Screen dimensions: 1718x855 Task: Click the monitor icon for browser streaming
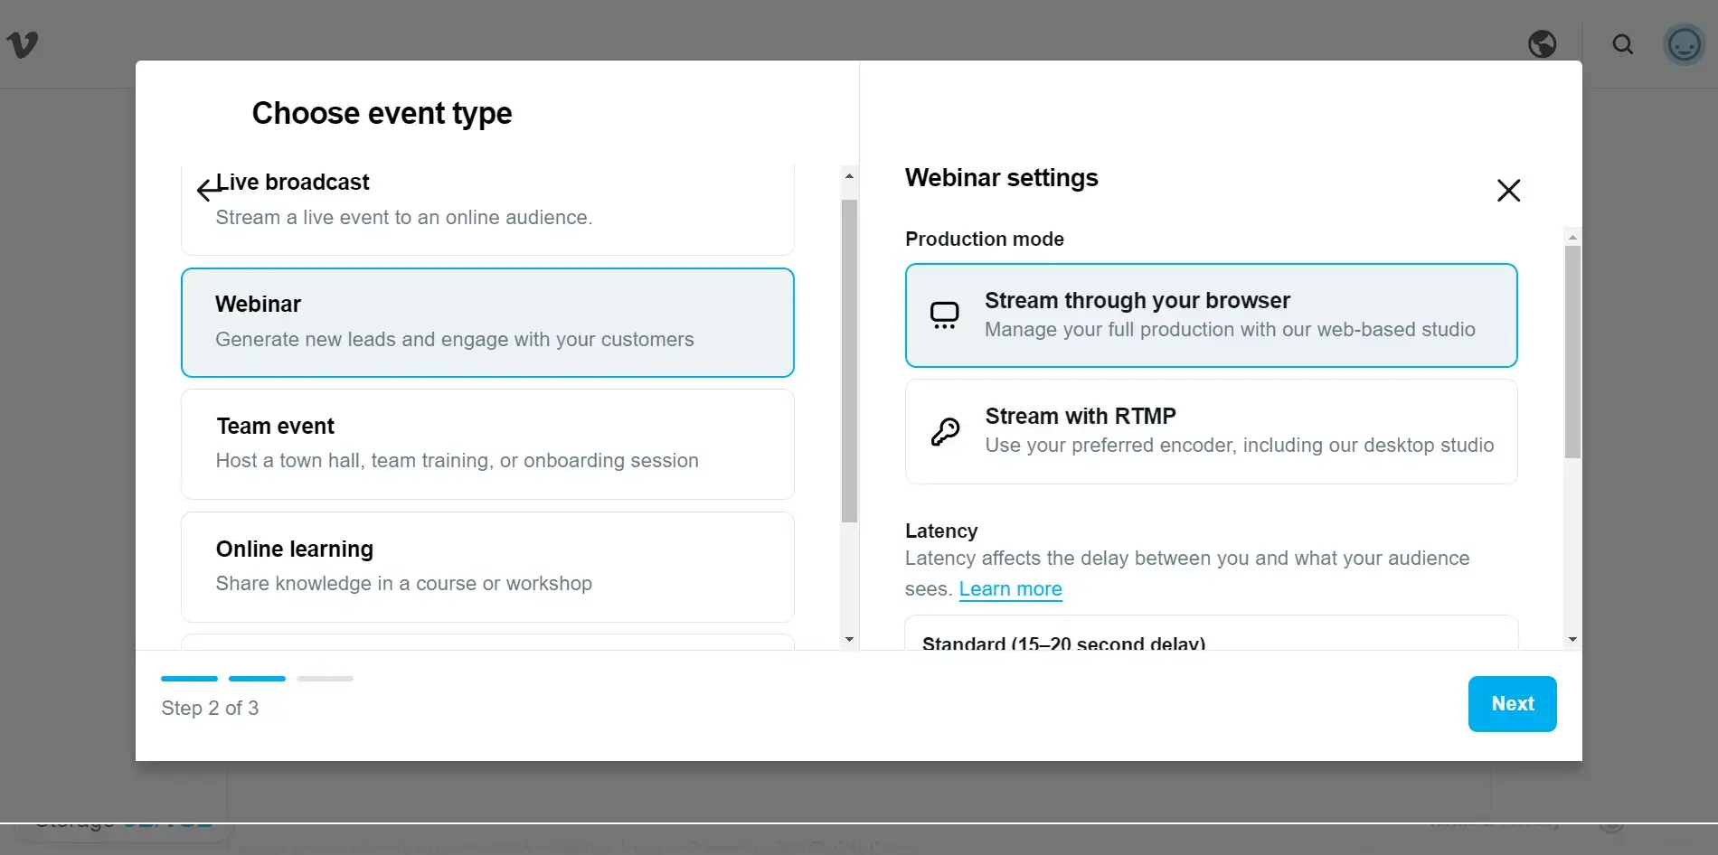point(944,315)
